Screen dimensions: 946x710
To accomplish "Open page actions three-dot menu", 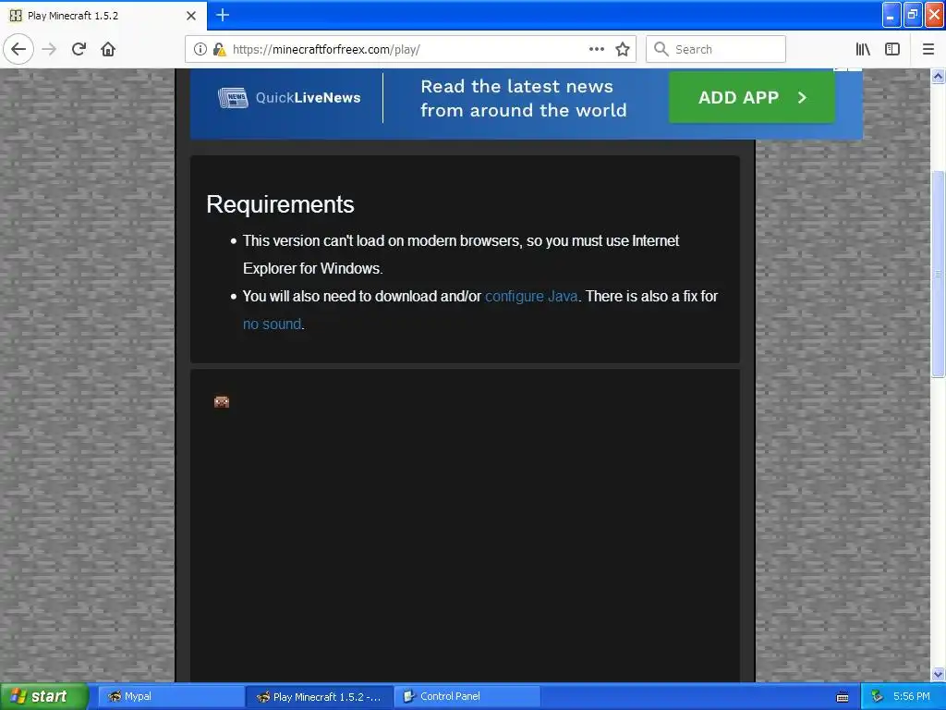I will (596, 49).
